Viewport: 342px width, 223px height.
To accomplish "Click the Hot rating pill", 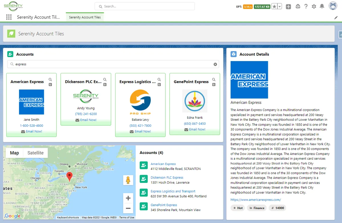I will 238,208.
